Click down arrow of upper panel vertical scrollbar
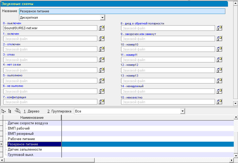 pos(235,103)
